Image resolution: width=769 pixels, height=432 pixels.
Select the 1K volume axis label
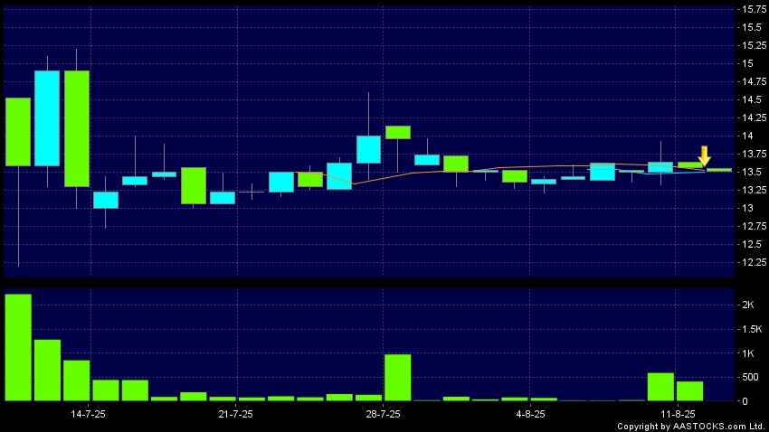tap(748, 353)
